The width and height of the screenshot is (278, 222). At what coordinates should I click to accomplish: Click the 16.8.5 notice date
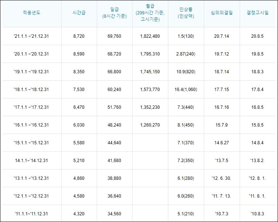coord(257,107)
